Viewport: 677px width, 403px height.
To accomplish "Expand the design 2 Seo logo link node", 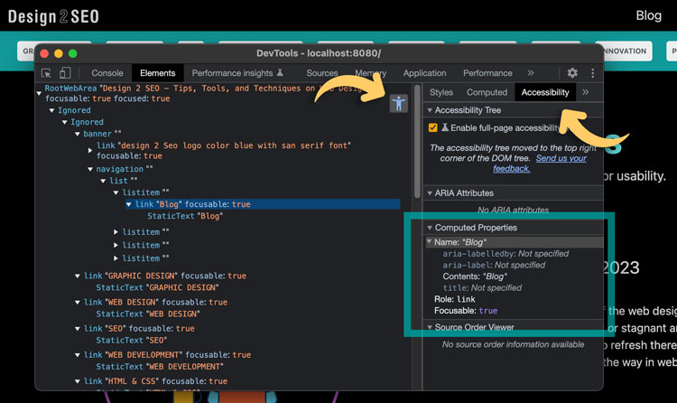I will [89, 151].
